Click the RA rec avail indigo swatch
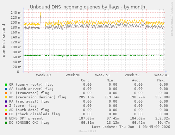The width and height of the screenshot is (175, 135). pyautogui.click(x=6, y=102)
